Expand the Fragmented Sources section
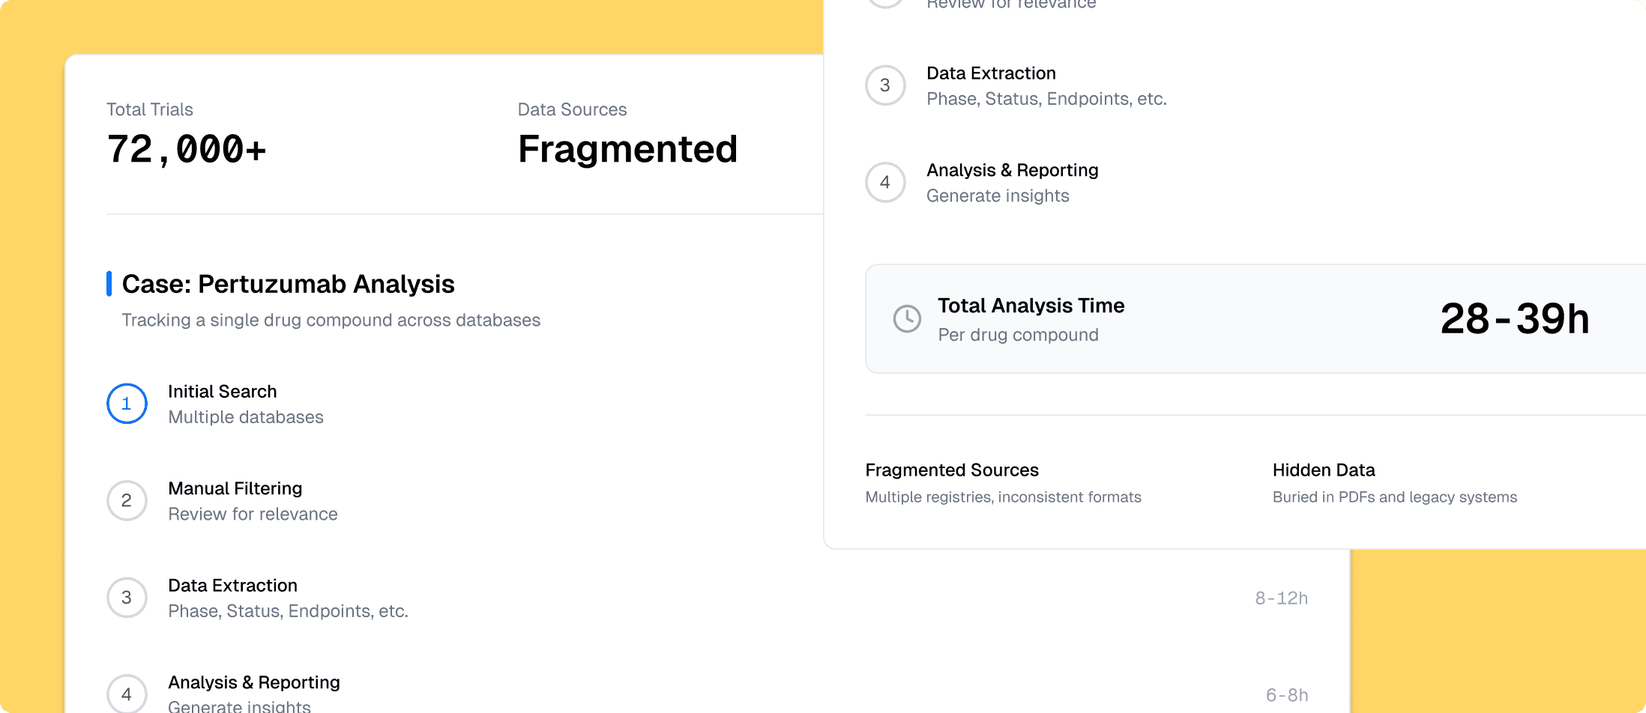The width and height of the screenshot is (1646, 713). pyautogui.click(x=952, y=470)
